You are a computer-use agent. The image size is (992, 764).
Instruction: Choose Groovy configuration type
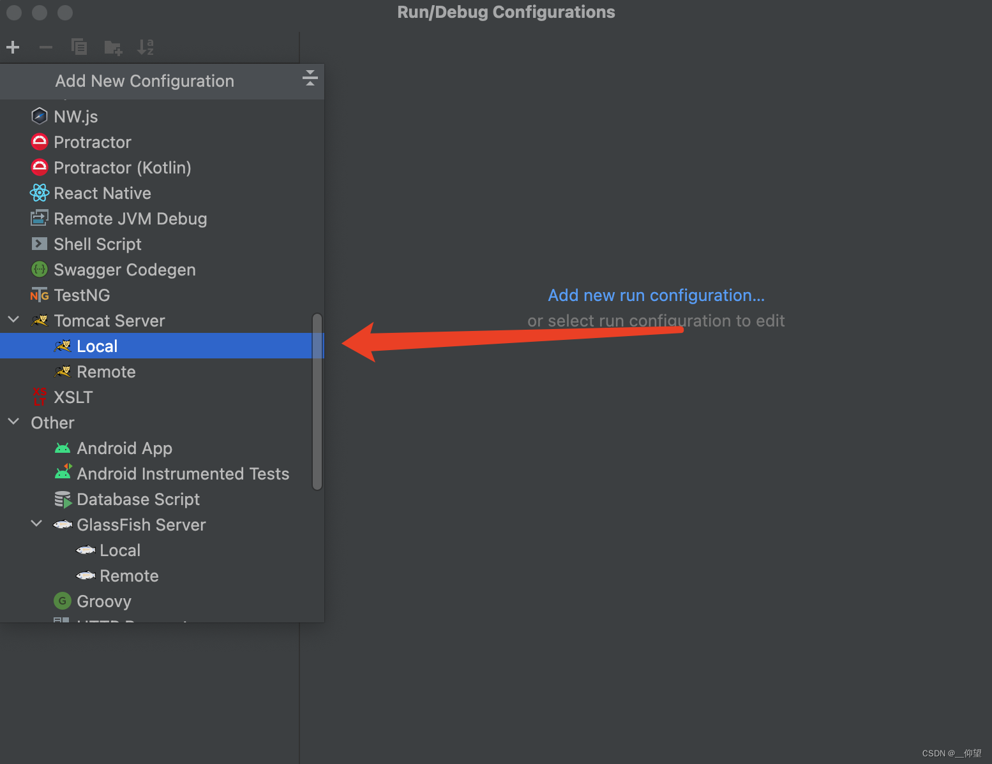pyautogui.click(x=162, y=601)
